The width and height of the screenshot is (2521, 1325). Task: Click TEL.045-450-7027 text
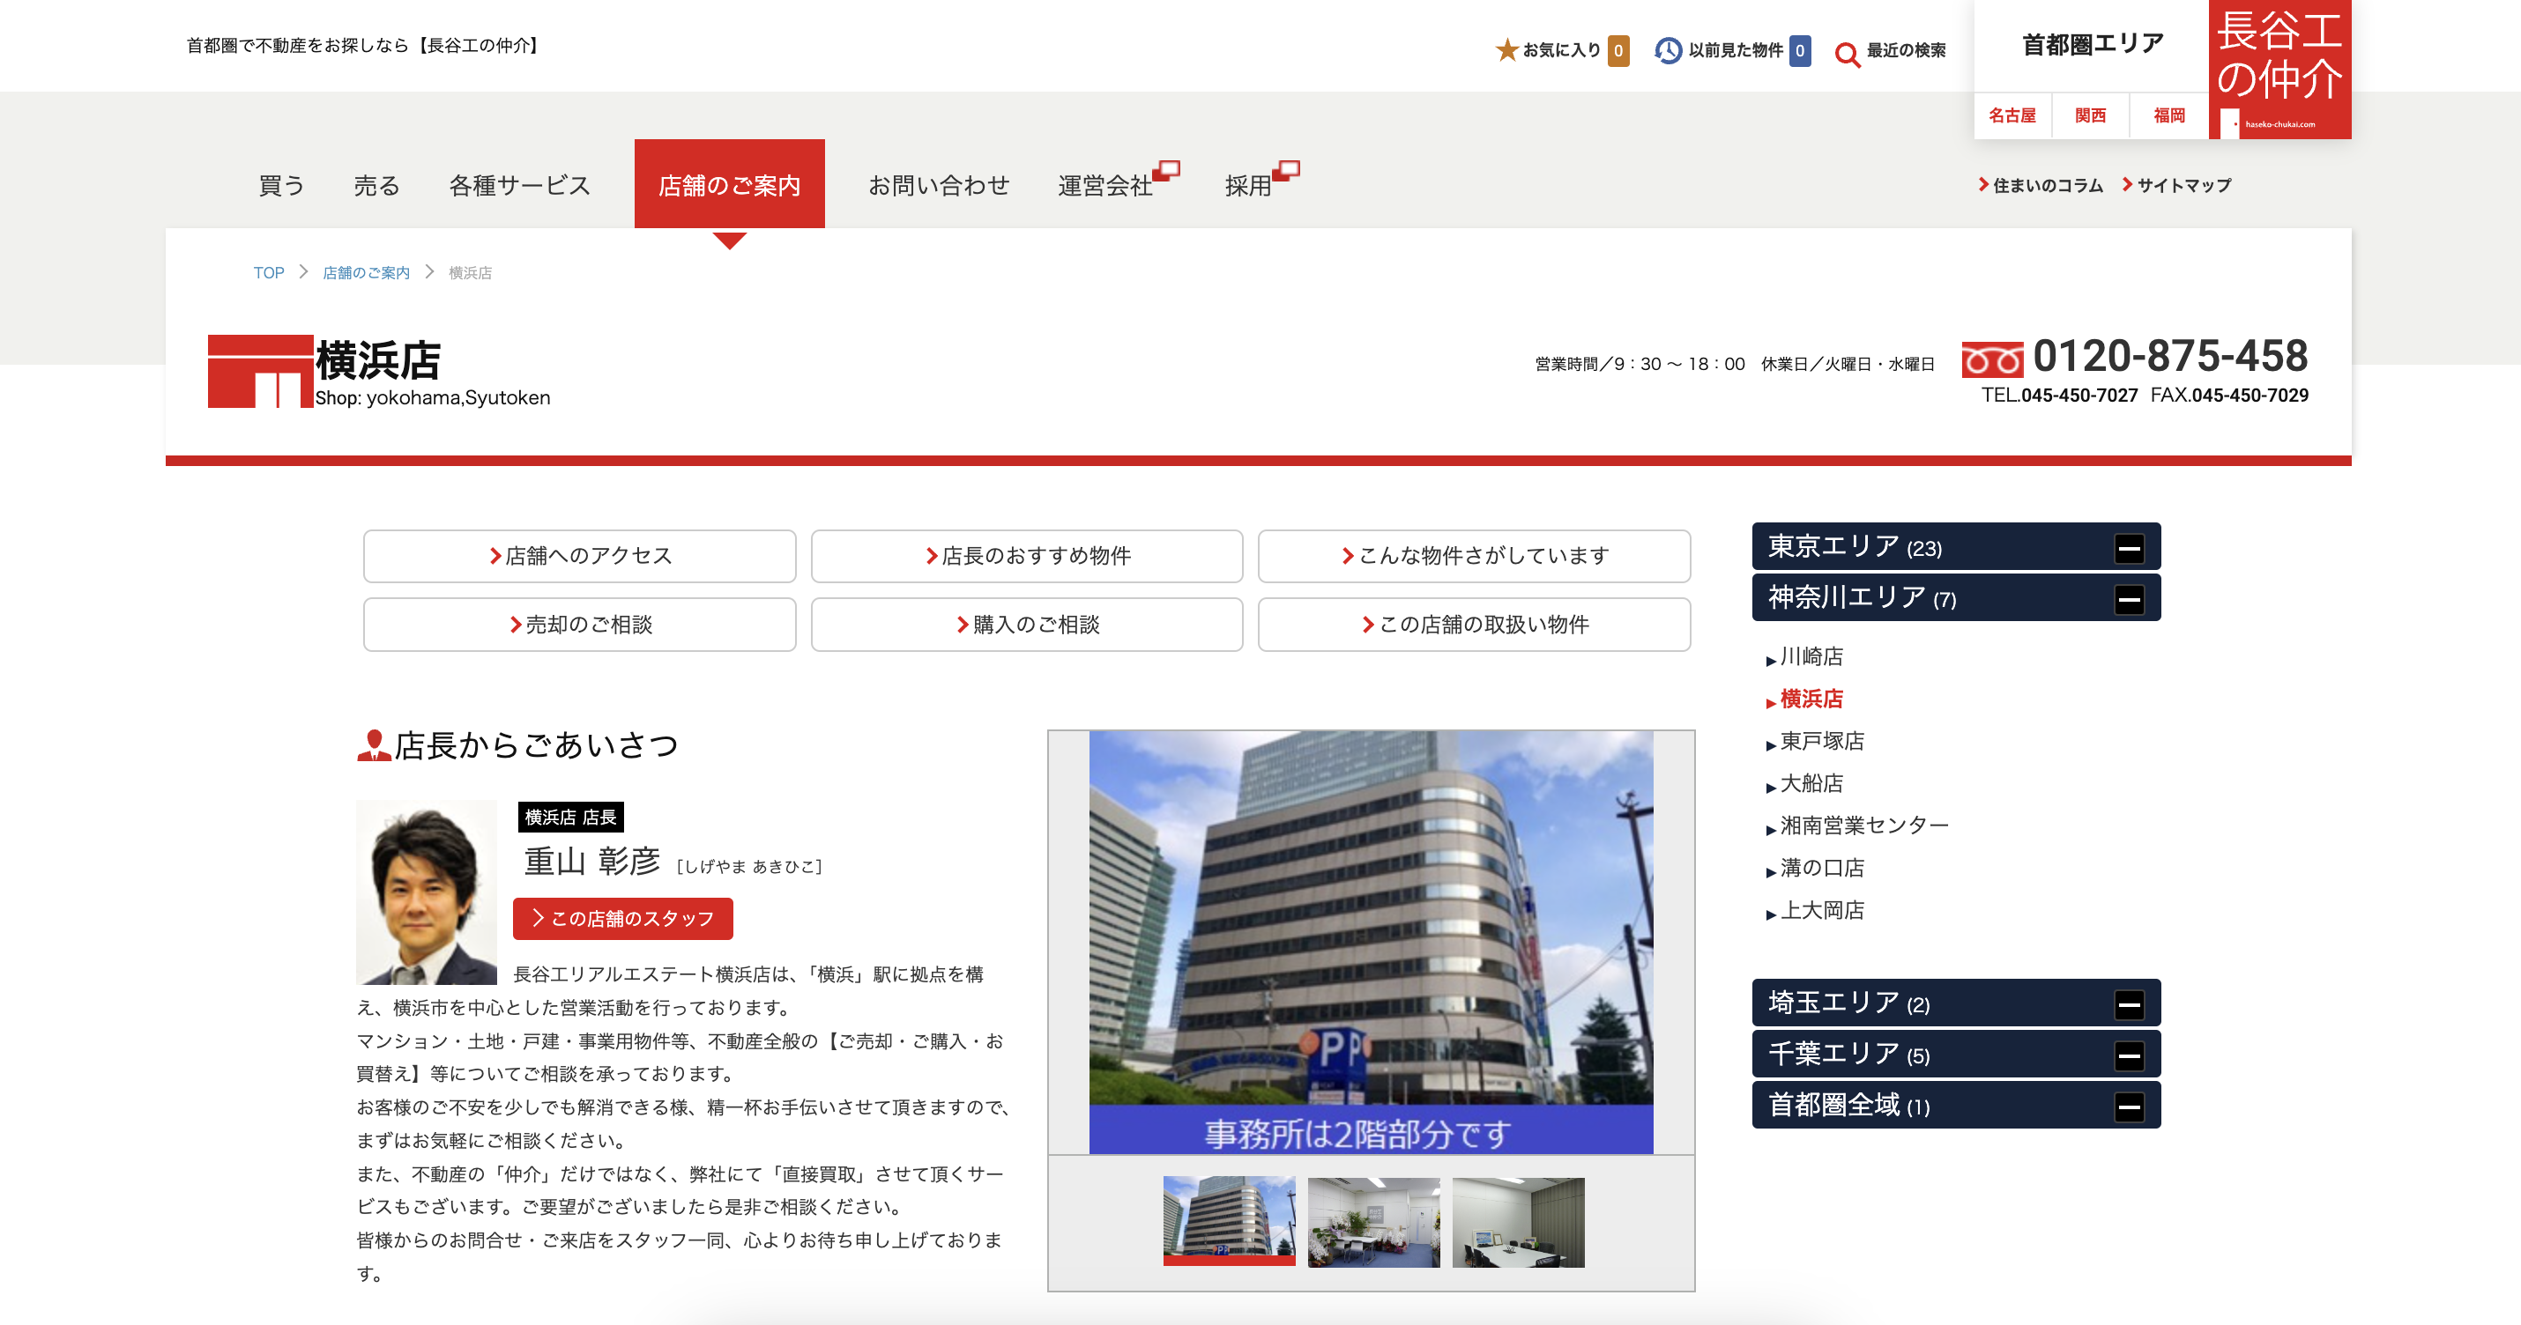(x=2059, y=395)
